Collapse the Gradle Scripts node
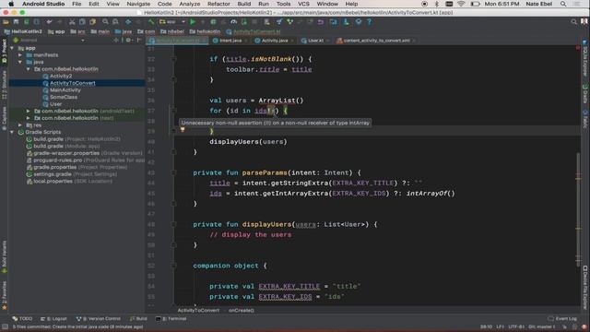 pyautogui.click(x=12, y=132)
